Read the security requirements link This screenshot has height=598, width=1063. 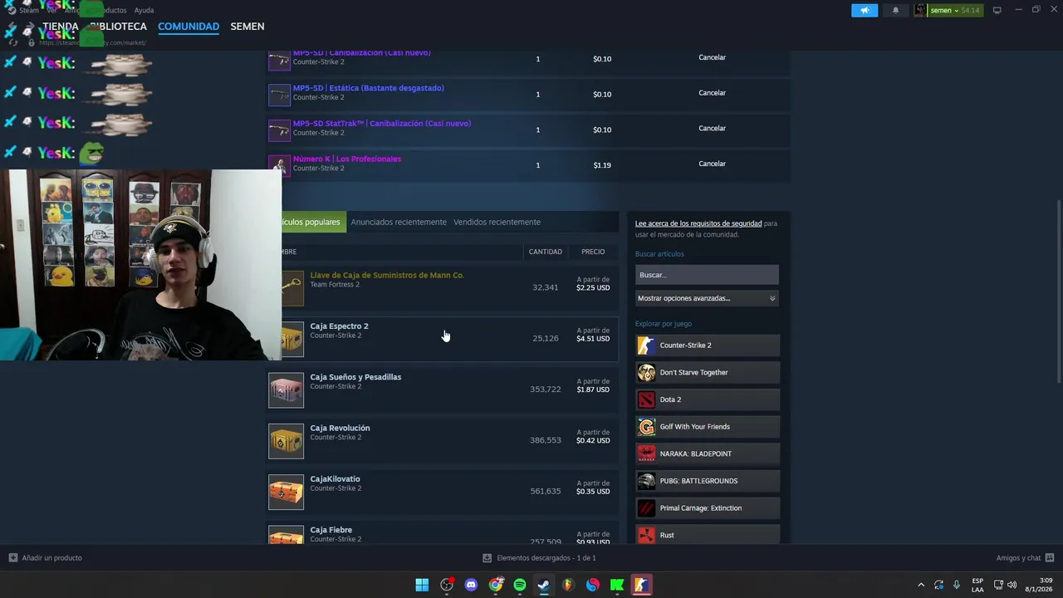698,223
